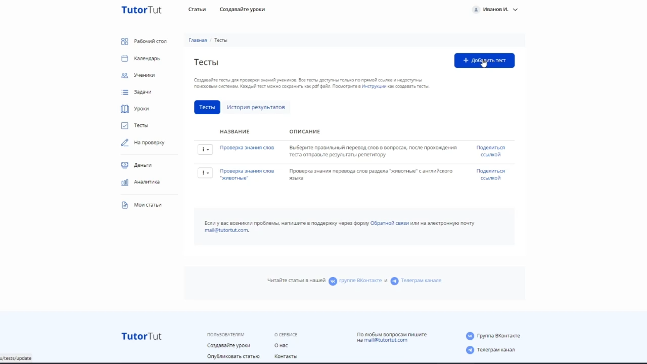
Task: Open Создавайте уроки from top navigation
Action: point(242,9)
